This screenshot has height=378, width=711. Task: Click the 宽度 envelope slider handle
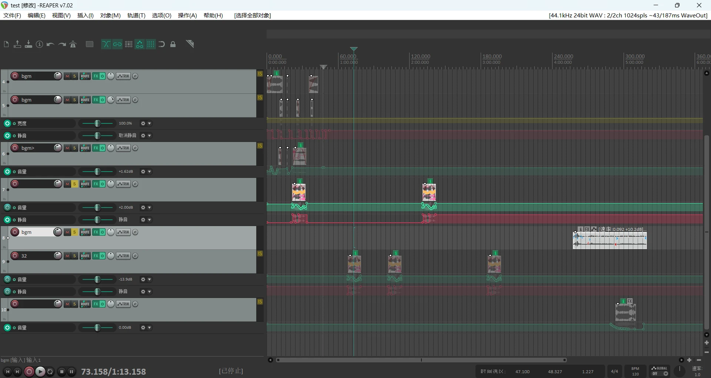(x=97, y=124)
